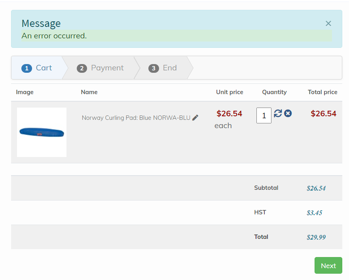Click the Total price column header

(x=322, y=92)
